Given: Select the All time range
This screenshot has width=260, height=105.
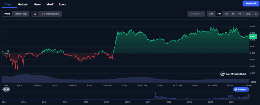Looking at the screenshot, I should tap(240, 14).
